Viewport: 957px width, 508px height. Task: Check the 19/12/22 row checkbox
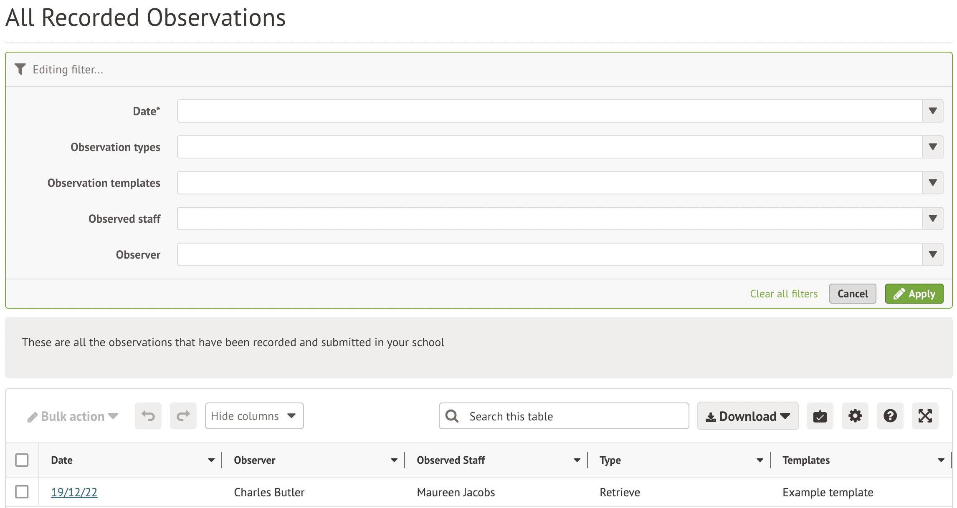tap(22, 492)
